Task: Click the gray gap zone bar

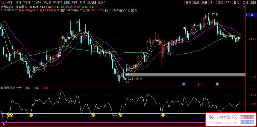Action: click(185, 75)
